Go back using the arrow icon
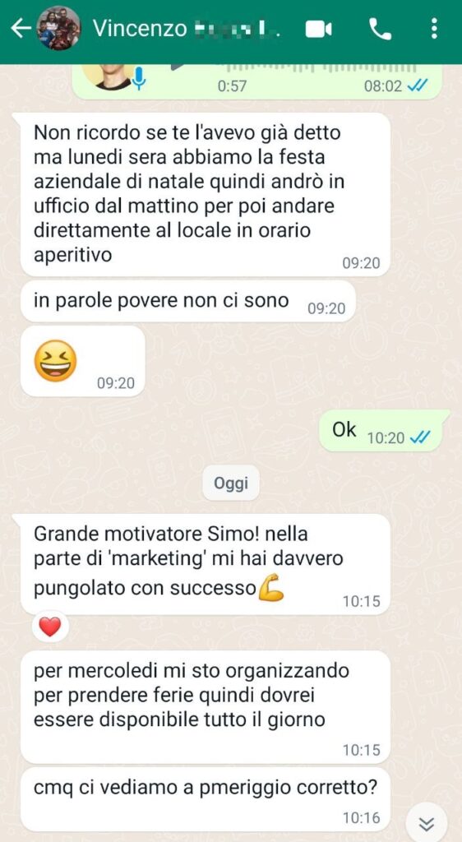 [x=21, y=29]
